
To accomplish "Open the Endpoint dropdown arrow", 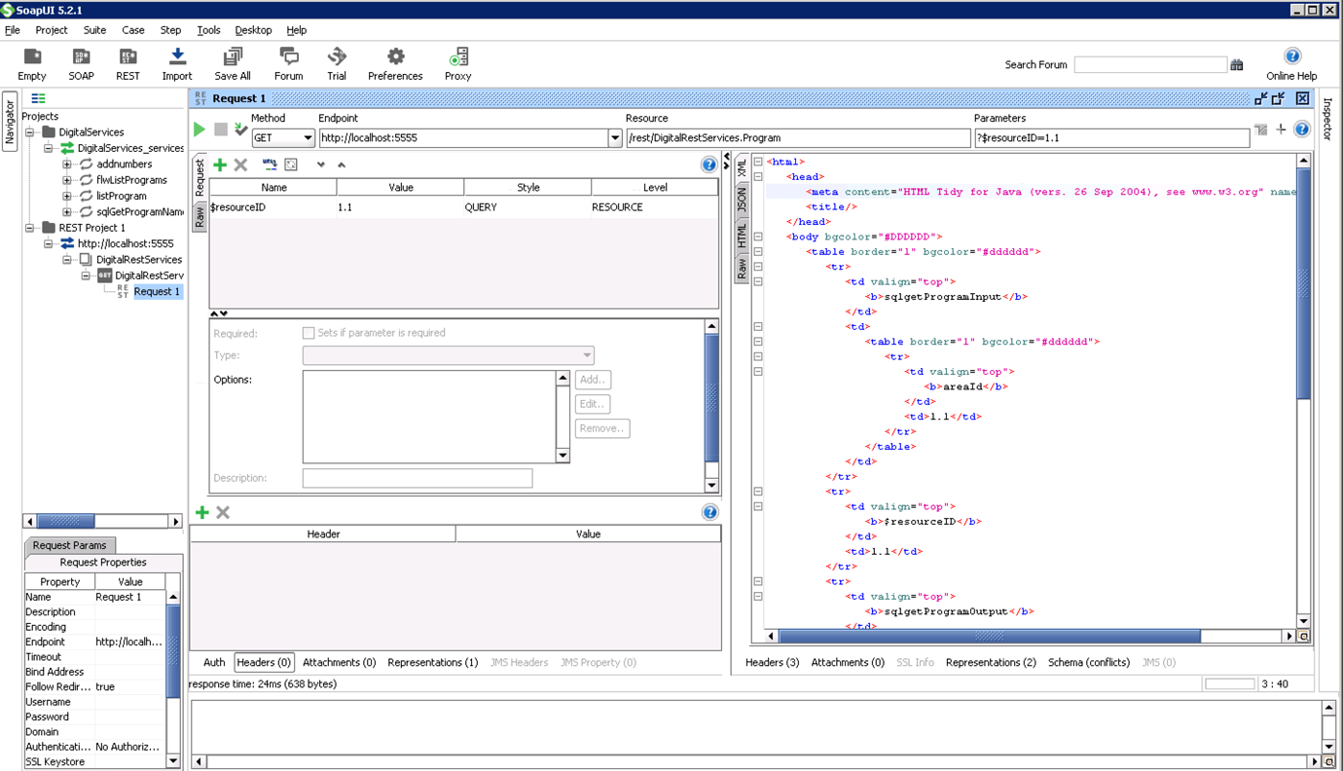I will [615, 138].
